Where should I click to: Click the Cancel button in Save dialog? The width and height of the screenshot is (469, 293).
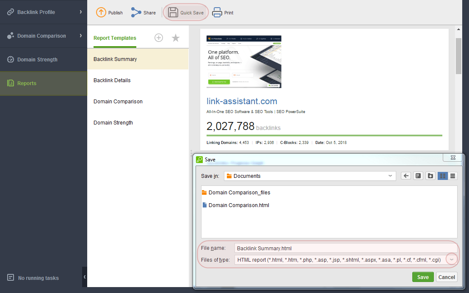click(x=447, y=277)
